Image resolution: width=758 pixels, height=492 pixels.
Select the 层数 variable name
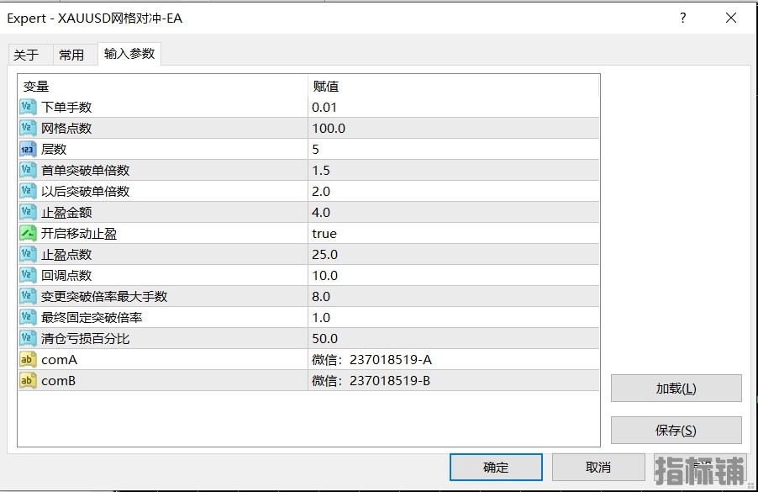54,150
